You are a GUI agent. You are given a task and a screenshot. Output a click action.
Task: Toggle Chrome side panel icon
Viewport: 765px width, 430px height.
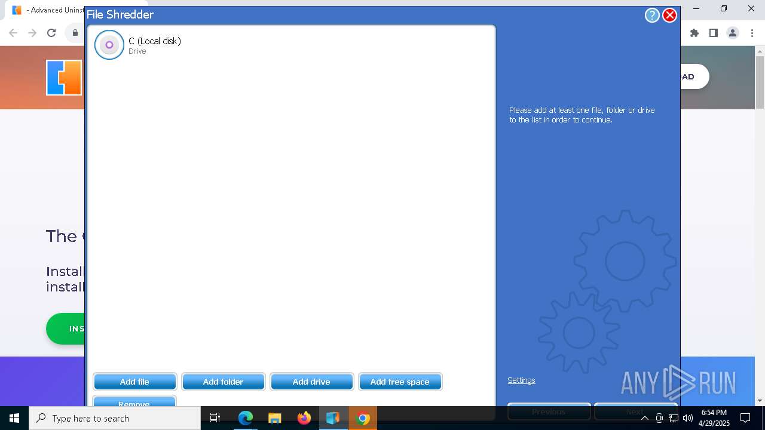click(714, 33)
